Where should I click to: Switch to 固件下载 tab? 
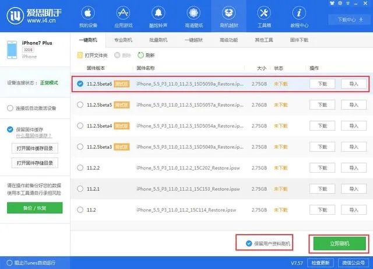(x=299, y=40)
